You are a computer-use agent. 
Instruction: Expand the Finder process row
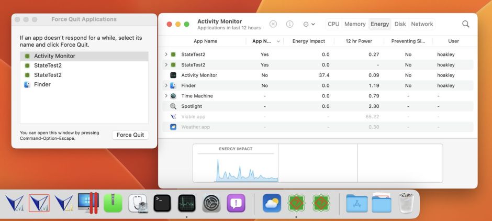point(166,85)
